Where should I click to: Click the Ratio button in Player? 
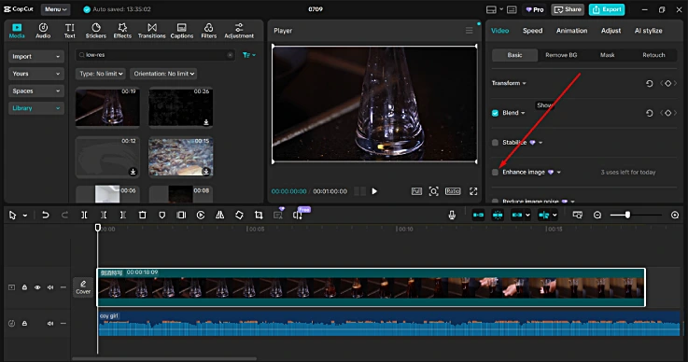coord(453,191)
